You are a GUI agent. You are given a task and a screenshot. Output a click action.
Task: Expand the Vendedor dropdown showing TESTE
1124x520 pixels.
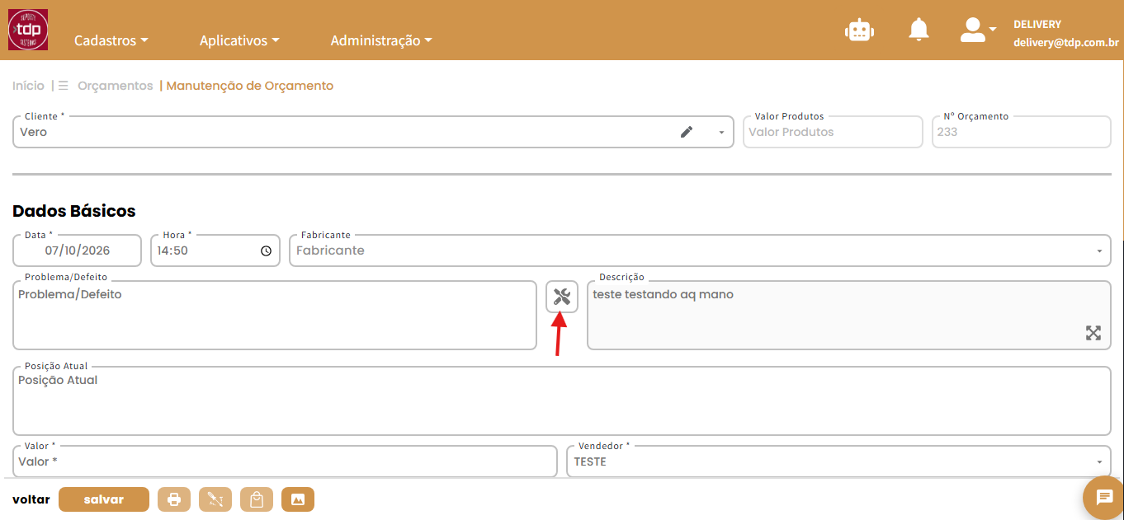(x=1099, y=462)
